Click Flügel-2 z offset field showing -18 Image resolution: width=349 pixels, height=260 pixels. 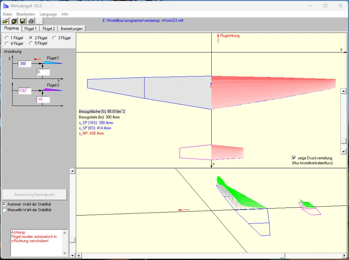pyautogui.click(x=43, y=99)
